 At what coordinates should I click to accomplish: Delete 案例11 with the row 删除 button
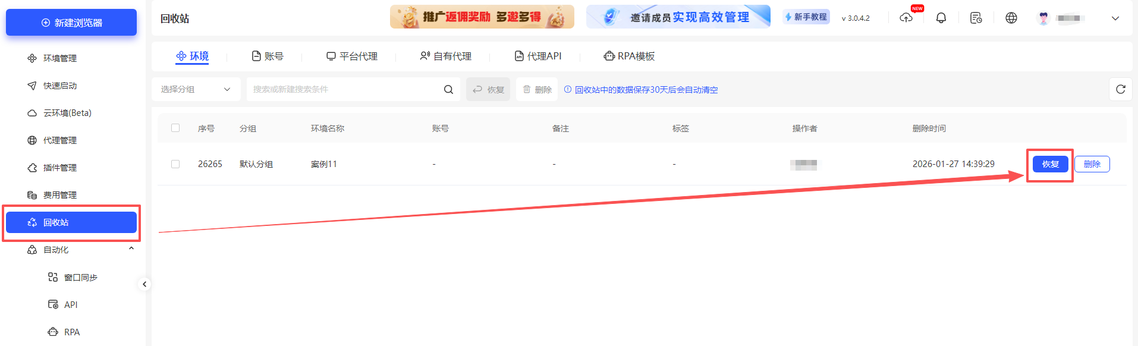tap(1092, 164)
